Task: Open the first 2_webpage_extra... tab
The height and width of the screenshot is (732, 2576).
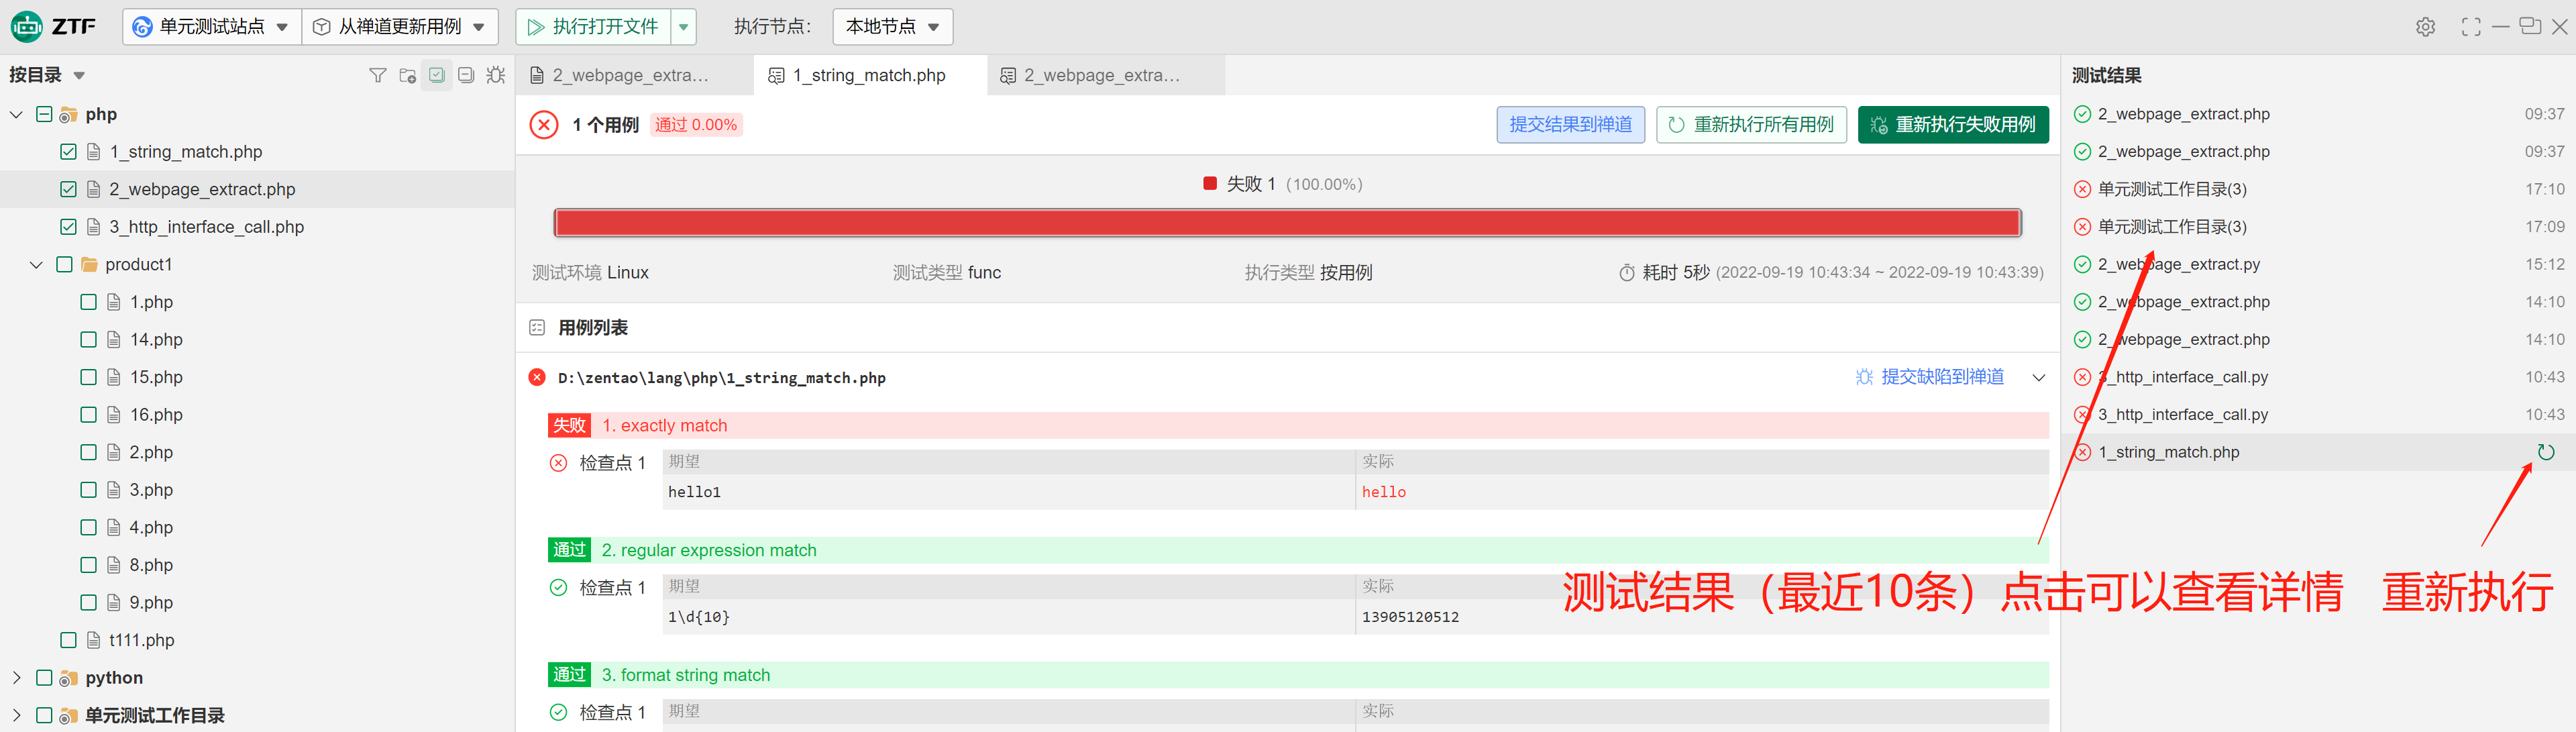Action: point(630,75)
